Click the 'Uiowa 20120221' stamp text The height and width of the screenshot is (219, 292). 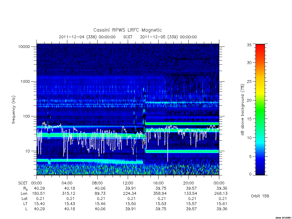(283, 218)
